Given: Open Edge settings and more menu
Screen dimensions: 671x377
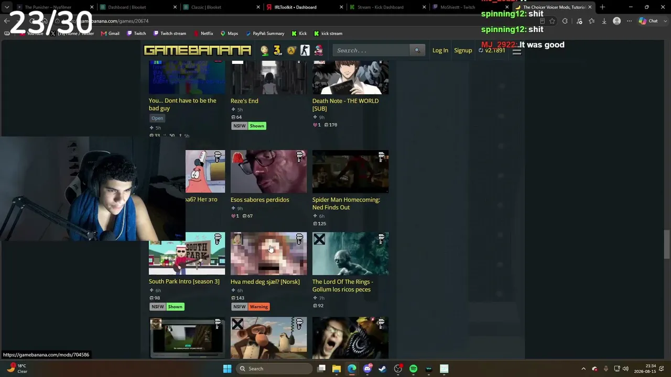Looking at the screenshot, I should [629, 21].
